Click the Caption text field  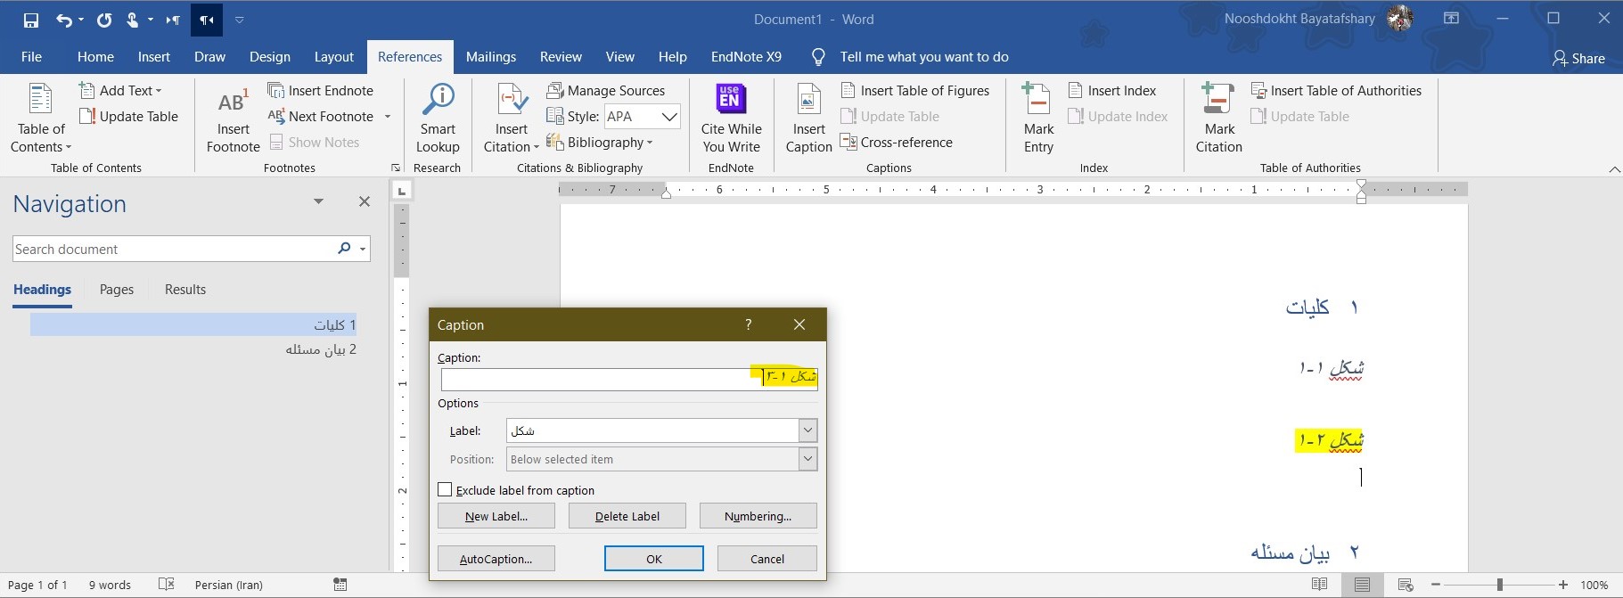(x=629, y=379)
